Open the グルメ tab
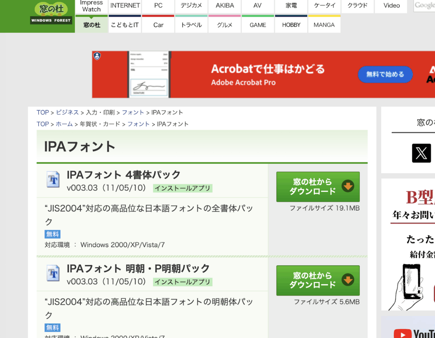The image size is (435, 338). (225, 25)
